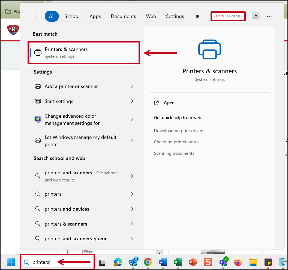Viewport: 288px width, 270px height.
Task: Switch to the Apps filter tab
Action: pos(95,16)
